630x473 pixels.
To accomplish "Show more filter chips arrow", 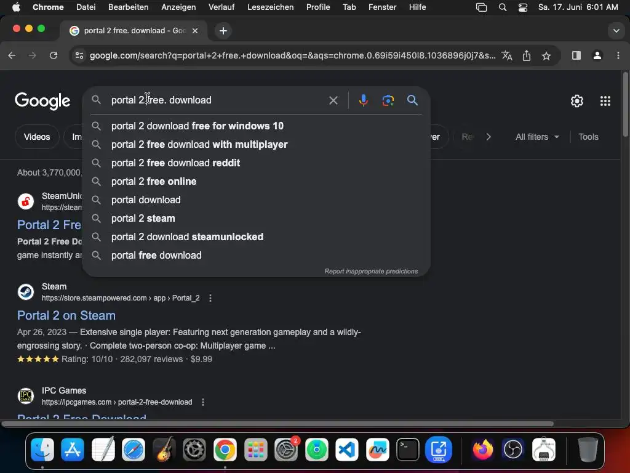I will click(x=488, y=137).
